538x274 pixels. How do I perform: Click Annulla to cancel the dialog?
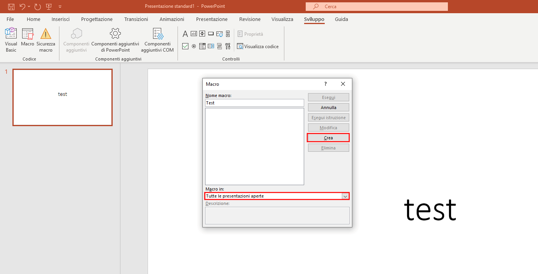tap(328, 108)
